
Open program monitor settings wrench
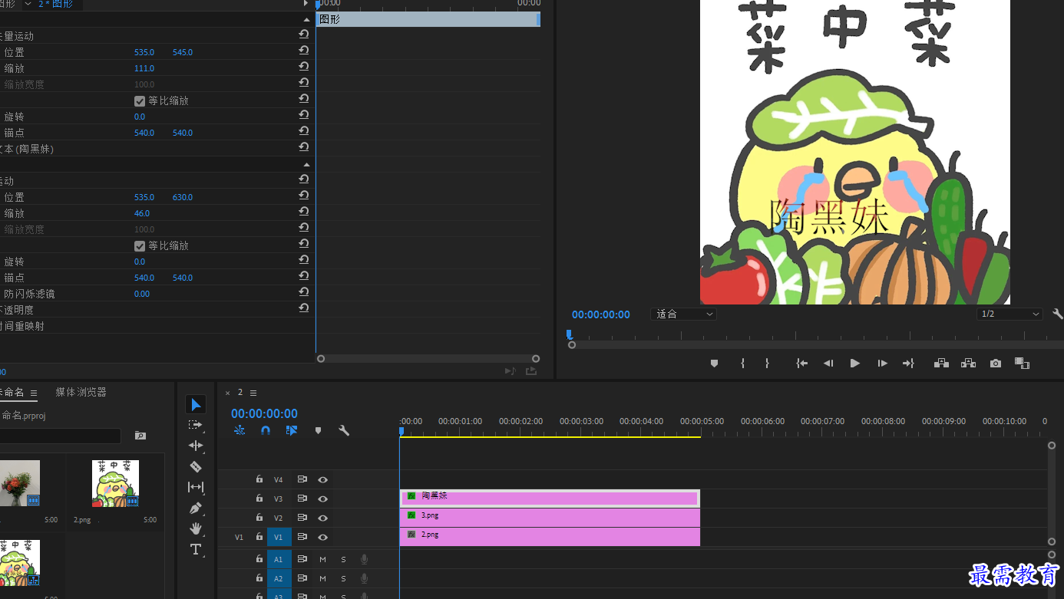click(x=1058, y=314)
